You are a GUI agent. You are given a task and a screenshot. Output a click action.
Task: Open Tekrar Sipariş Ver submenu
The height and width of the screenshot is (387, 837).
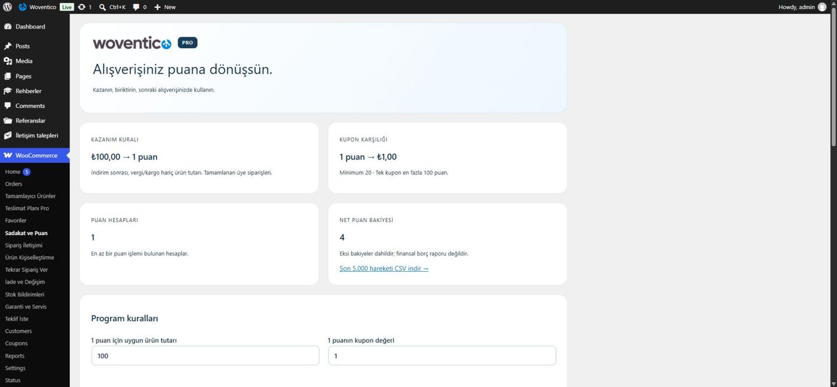pos(26,270)
